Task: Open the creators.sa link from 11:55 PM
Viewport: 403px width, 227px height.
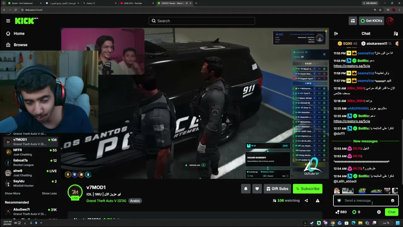Action: [x=352, y=66]
